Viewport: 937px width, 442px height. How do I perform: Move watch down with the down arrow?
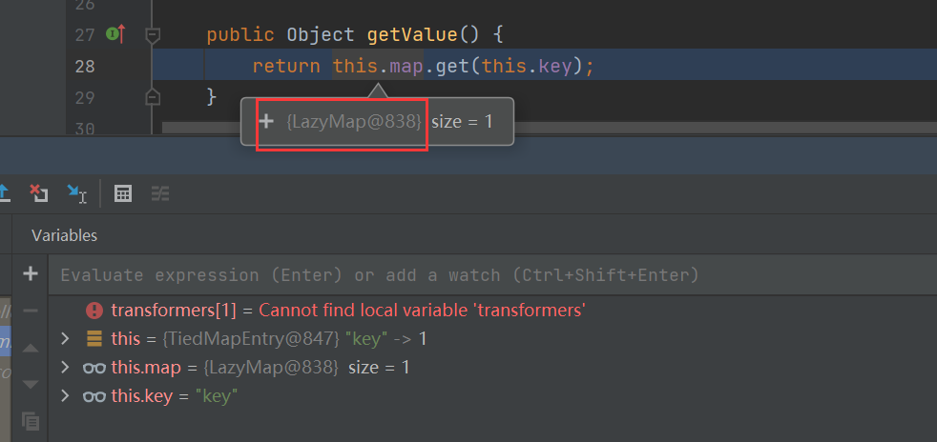[31, 383]
